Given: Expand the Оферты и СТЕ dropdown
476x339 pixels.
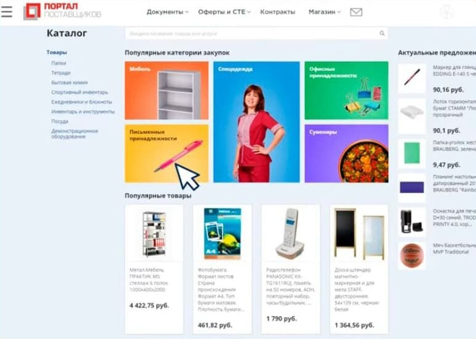Looking at the screenshot, I should tap(224, 12).
